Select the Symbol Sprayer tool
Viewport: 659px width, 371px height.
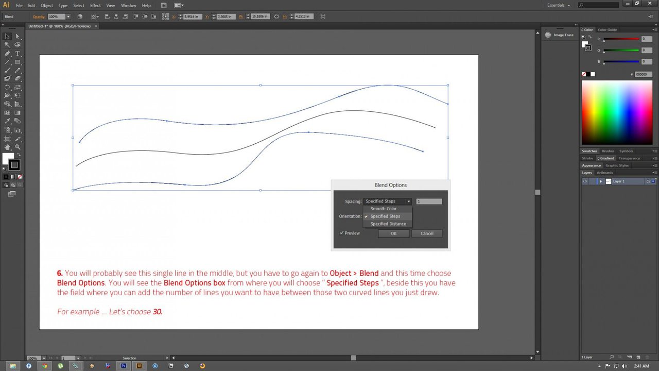[x=7, y=130]
